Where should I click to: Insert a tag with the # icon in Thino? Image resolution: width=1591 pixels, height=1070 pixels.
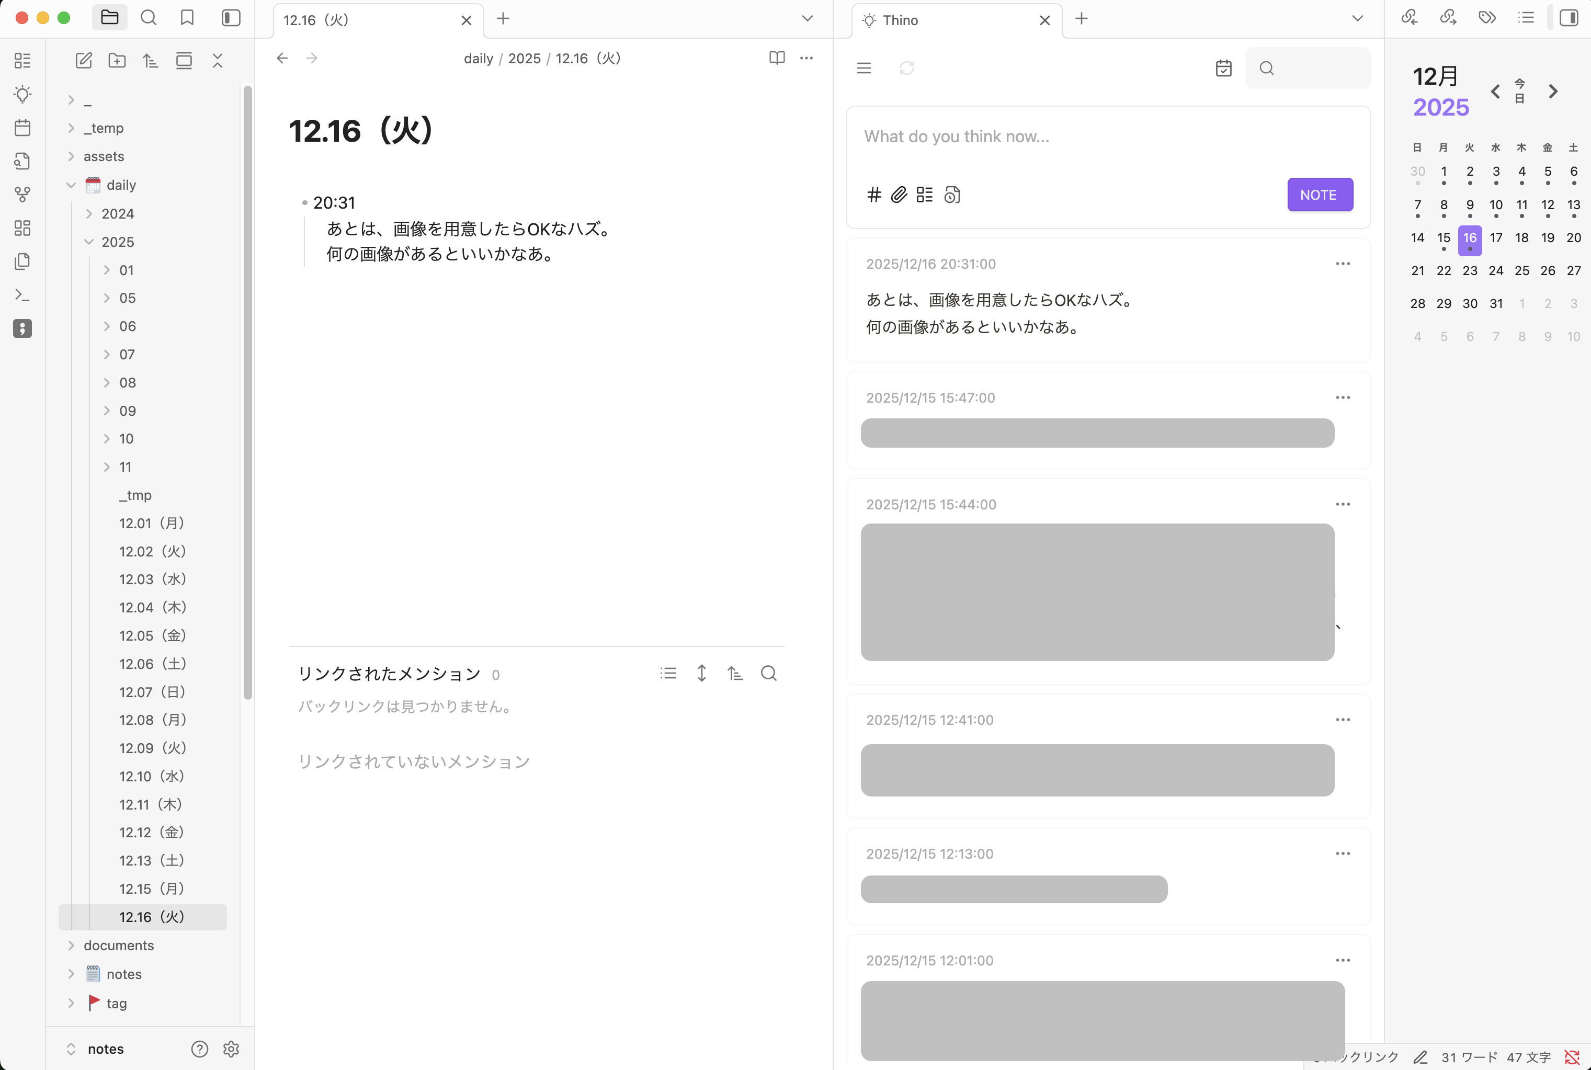pyautogui.click(x=874, y=195)
